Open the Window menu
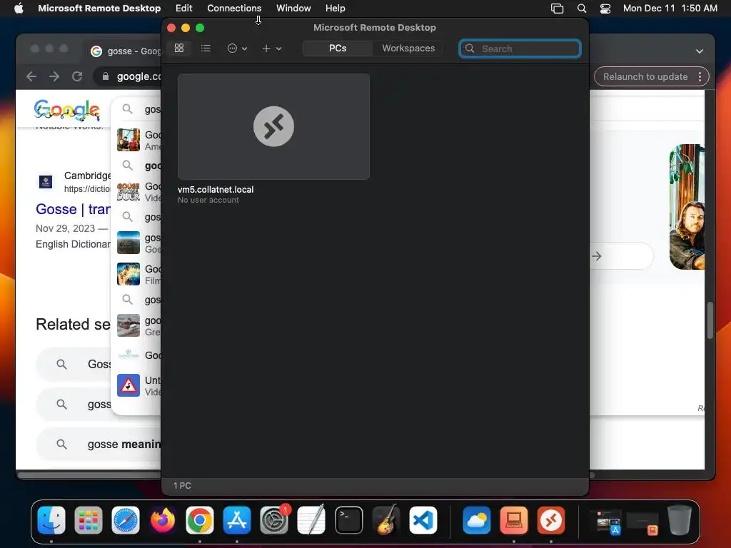The image size is (731, 548). 293,8
